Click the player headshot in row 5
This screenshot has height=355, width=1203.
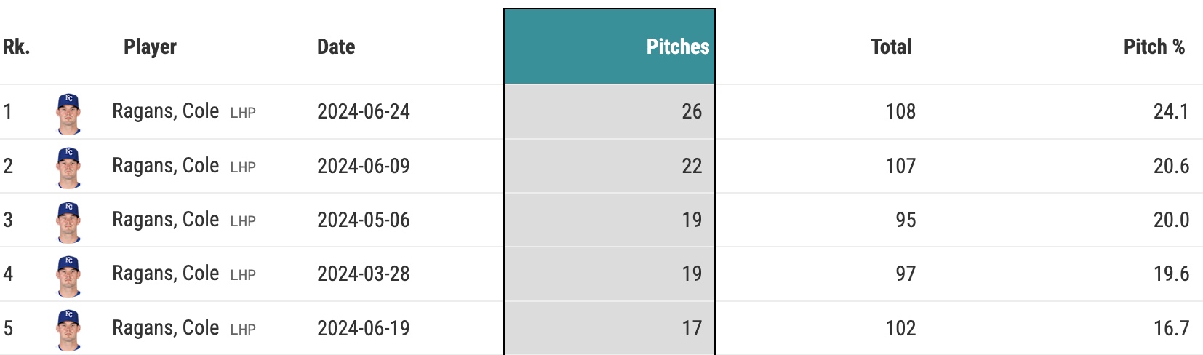[x=68, y=329]
